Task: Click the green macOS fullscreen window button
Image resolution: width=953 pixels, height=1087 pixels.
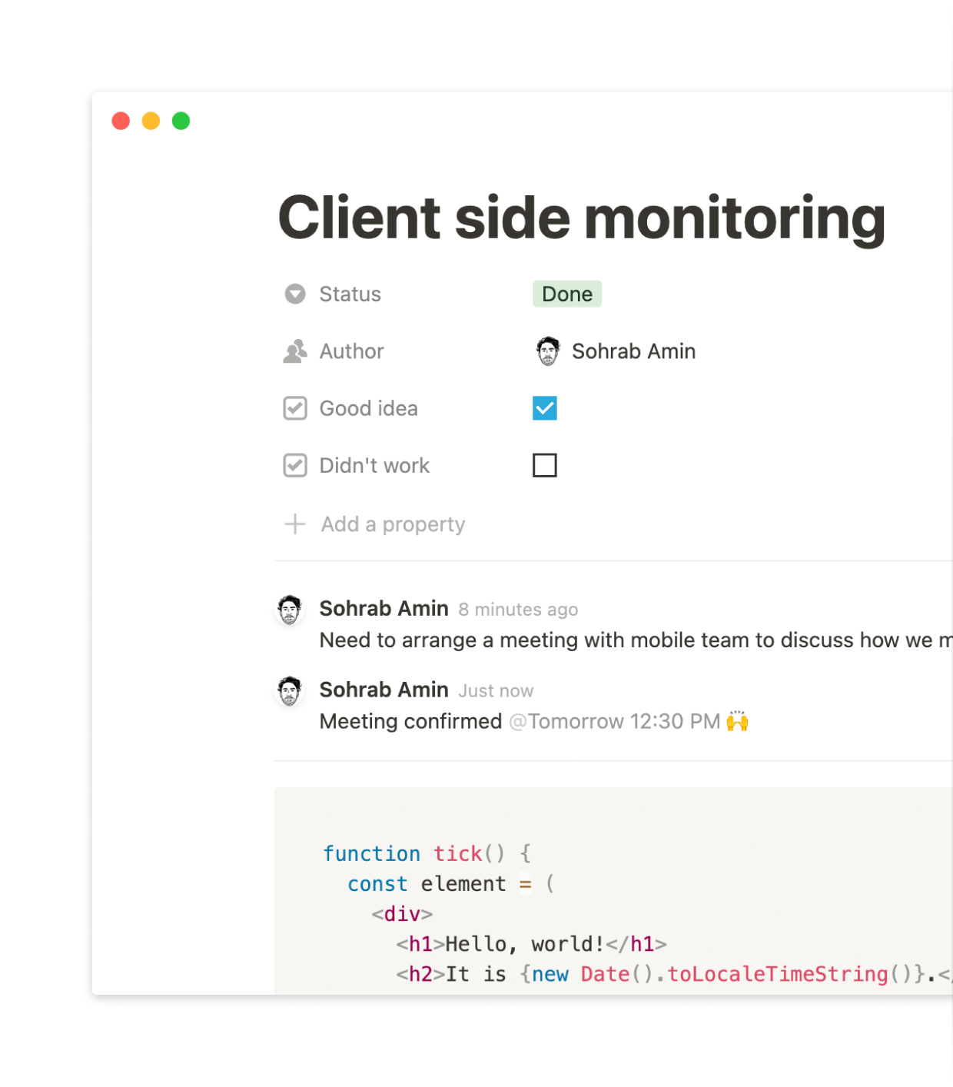Action: pyautogui.click(x=181, y=121)
